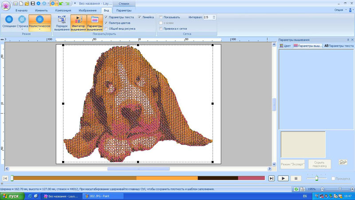
Task: Open Порядок вышивания panel
Action: tap(62, 23)
